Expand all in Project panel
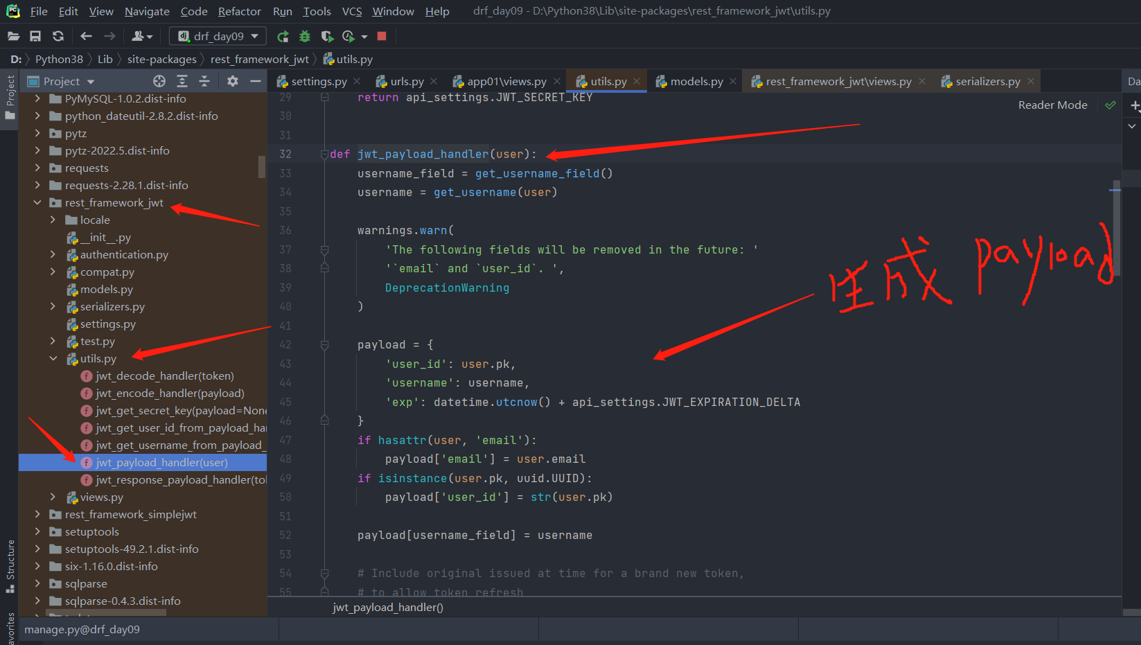Screen dimensions: 1141x645 click(182, 81)
